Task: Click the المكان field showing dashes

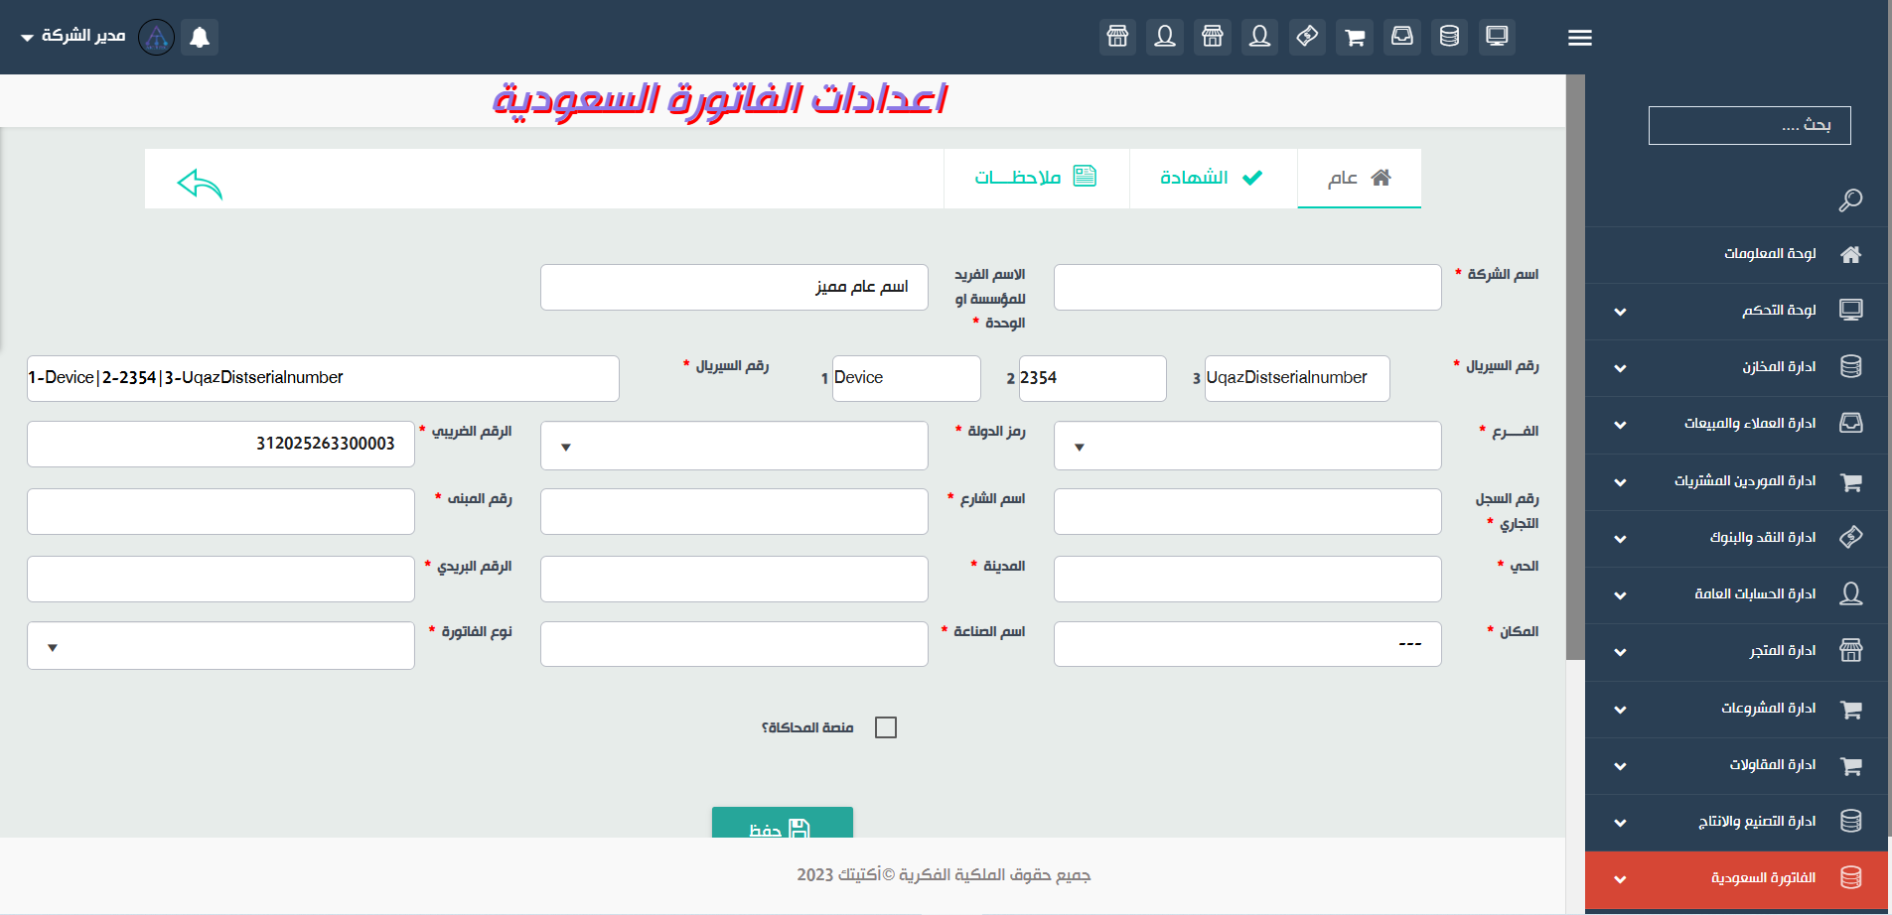Action: point(1247,644)
